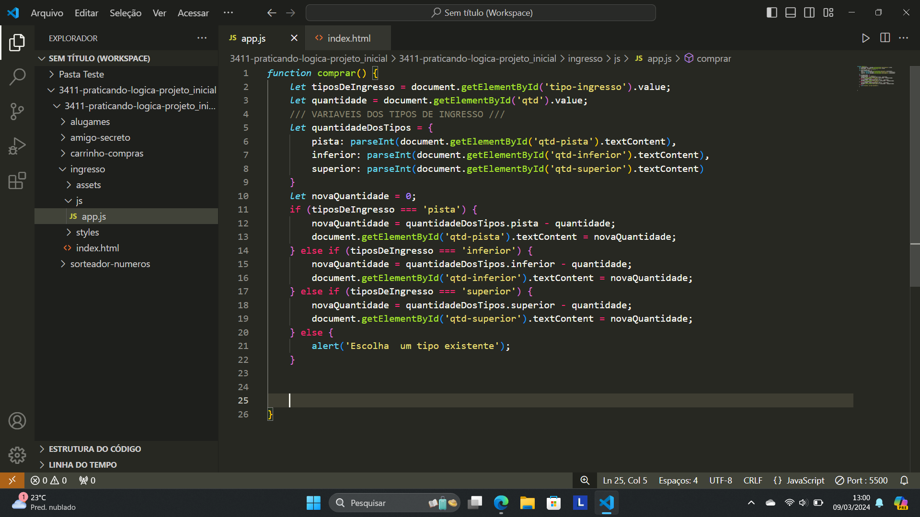
Task: Click Port : 5500 Live Server button
Action: 861,480
